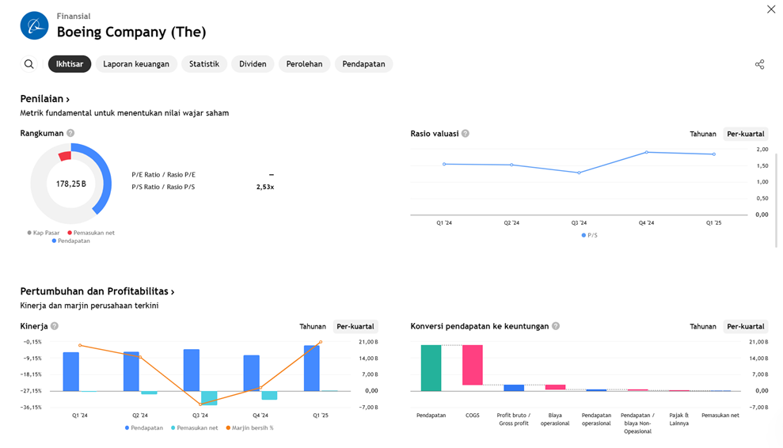Set Konversi pendapatan chart to Per-kuartal
The width and height of the screenshot is (783, 448).
(746, 326)
